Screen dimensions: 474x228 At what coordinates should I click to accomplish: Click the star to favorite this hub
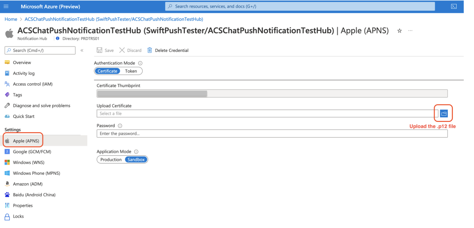pyautogui.click(x=399, y=30)
